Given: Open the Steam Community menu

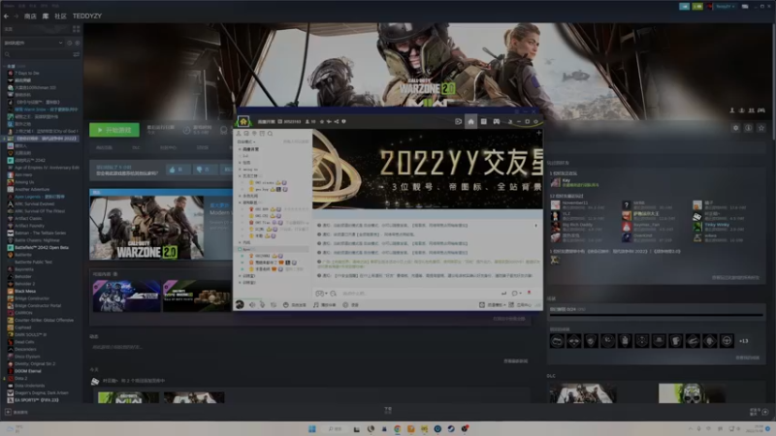Looking at the screenshot, I should [x=60, y=16].
